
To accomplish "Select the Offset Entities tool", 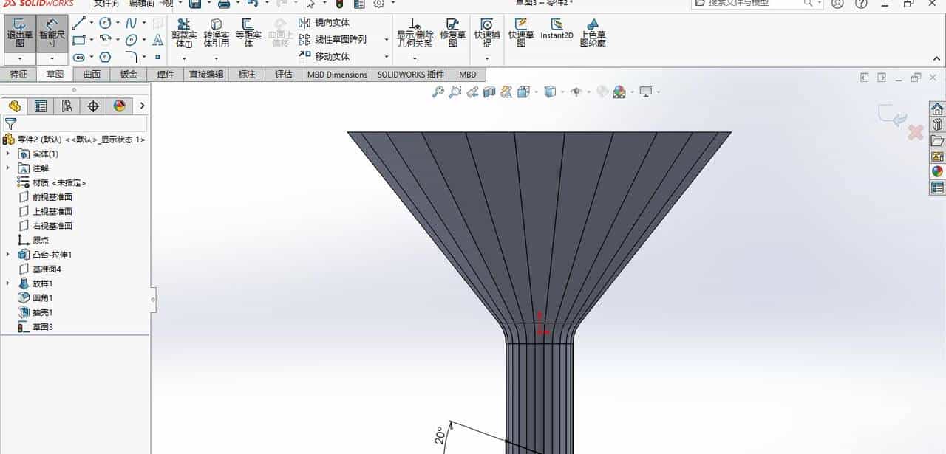I will [249, 30].
